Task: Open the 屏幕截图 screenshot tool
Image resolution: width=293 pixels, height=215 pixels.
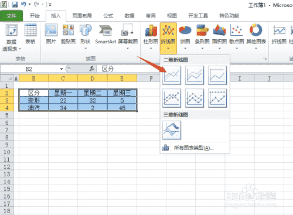Action: (128, 36)
